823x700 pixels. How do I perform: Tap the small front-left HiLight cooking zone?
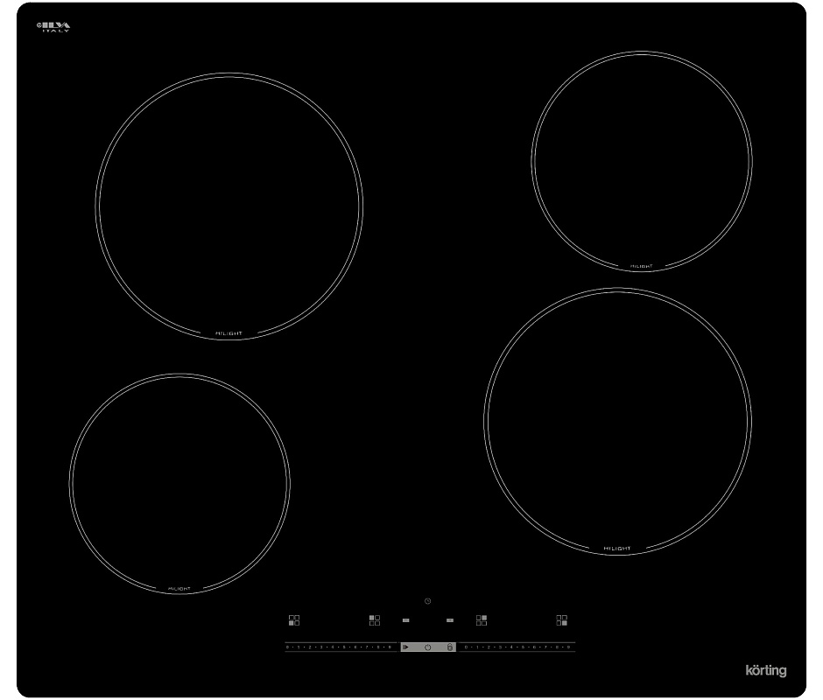tap(179, 484)
